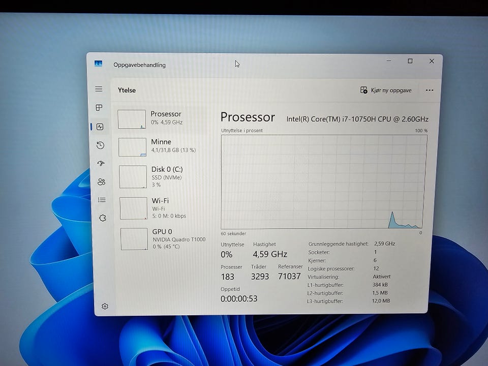Click the 100 % graph scale label
Screen dimensions: 488x366
(x=421, y=131)
